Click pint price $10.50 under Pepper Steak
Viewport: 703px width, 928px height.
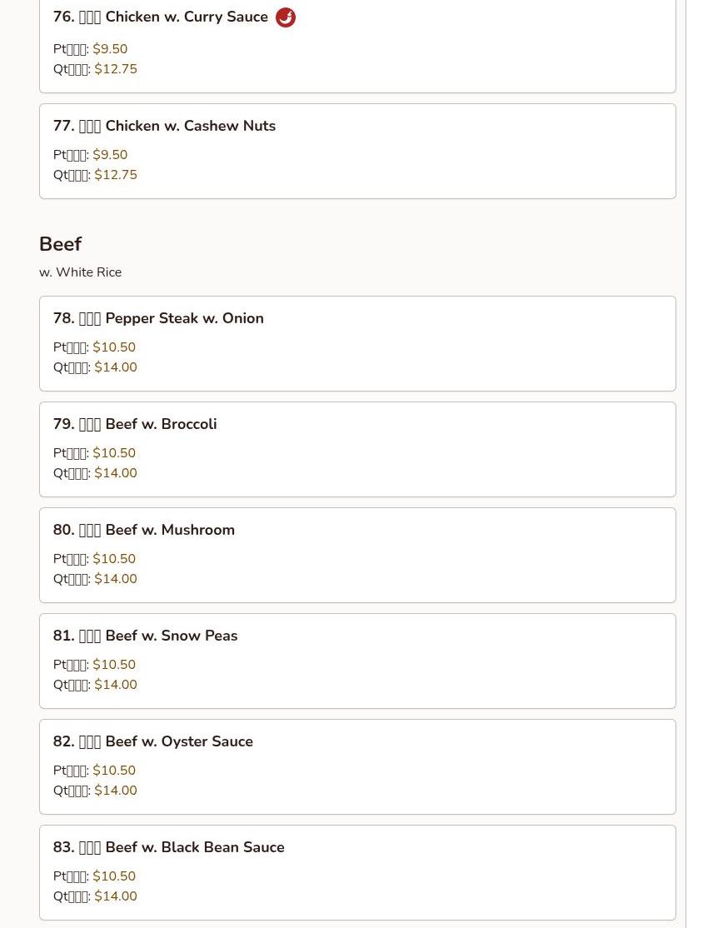click(114, 347)
